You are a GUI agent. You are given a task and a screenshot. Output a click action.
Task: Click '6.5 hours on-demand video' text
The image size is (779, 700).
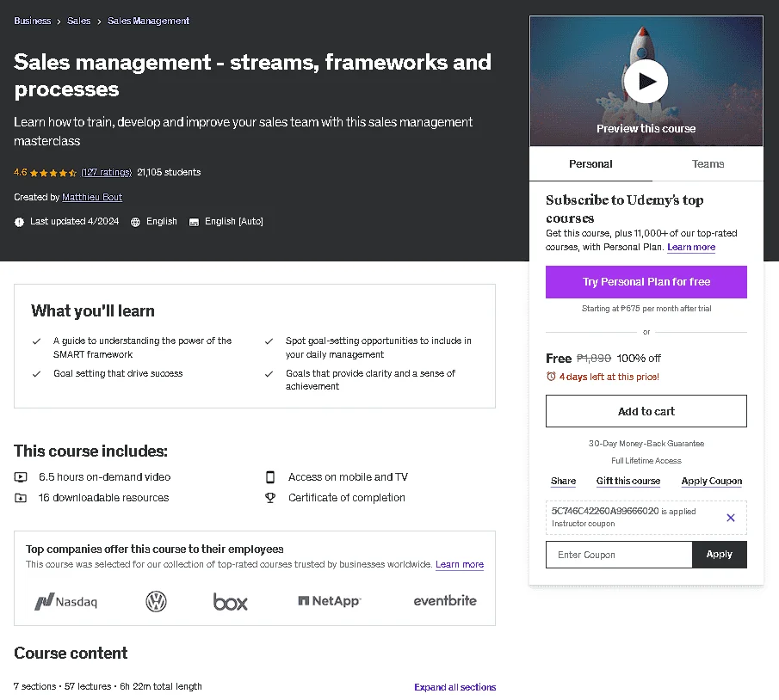coord(105,477)
